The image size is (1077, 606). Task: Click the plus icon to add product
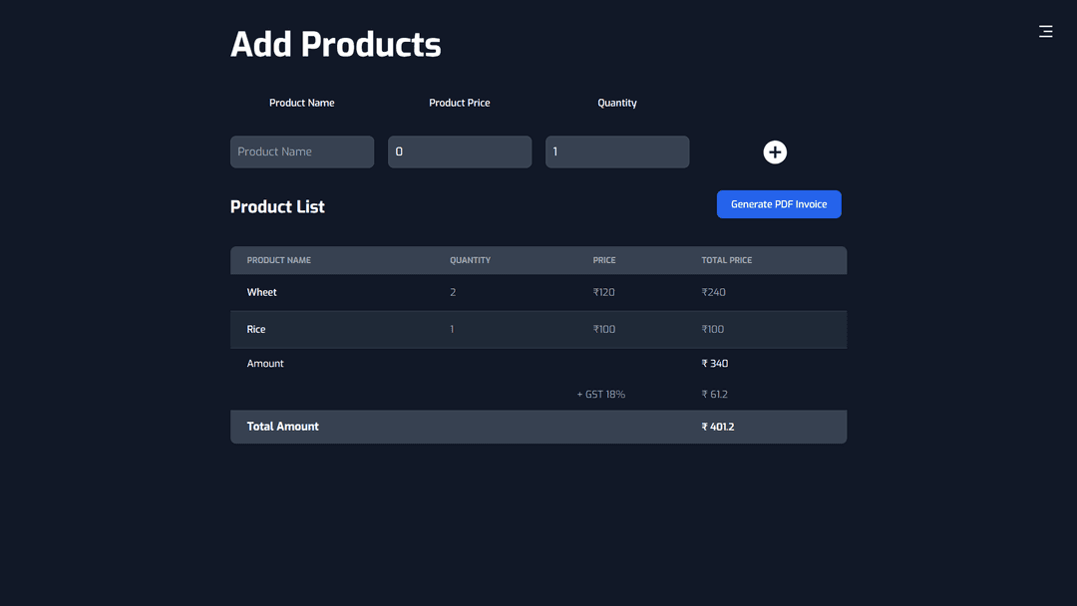click(x=775, y=151)
